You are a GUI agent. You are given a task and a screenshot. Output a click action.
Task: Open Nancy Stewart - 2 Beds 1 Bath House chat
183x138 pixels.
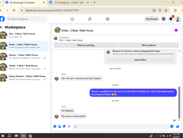coord(24,78)
